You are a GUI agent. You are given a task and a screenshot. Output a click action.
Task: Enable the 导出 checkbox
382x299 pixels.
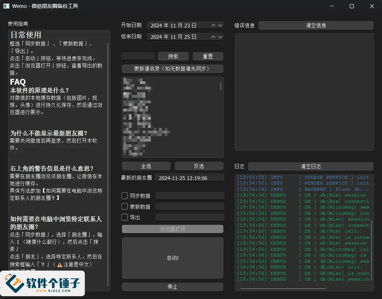[124, 217]
